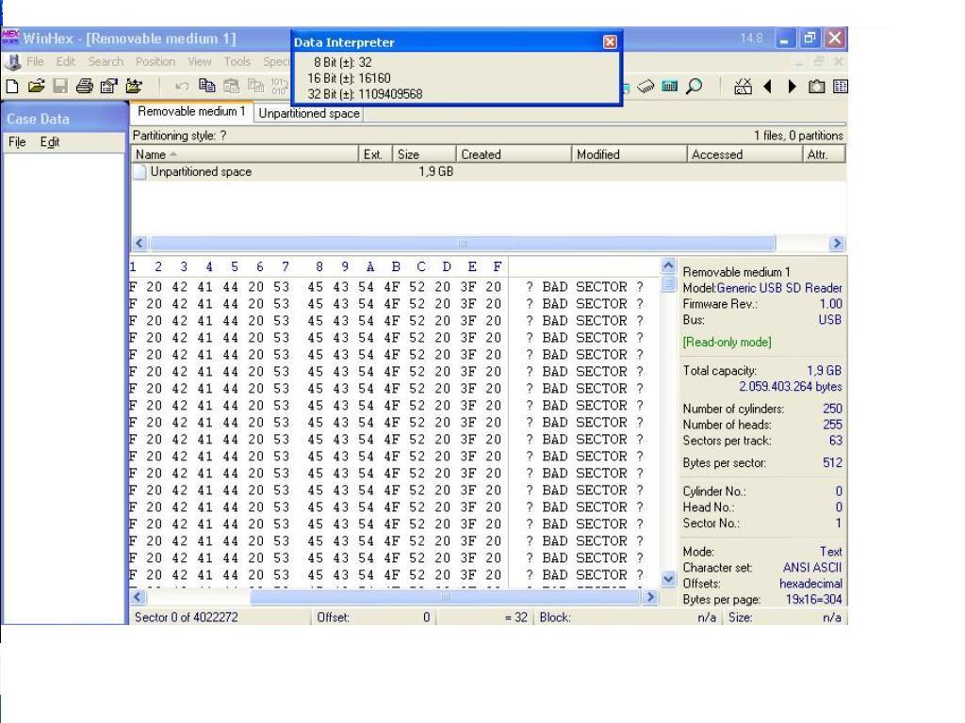
Task: Click Sector 0 of 4022272 status field
Action: [x=220, y=618]
